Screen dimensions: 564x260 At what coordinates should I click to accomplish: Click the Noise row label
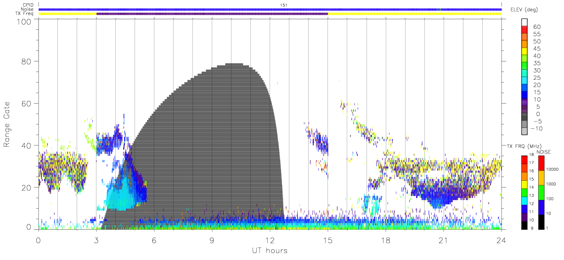tap(28, 9)
